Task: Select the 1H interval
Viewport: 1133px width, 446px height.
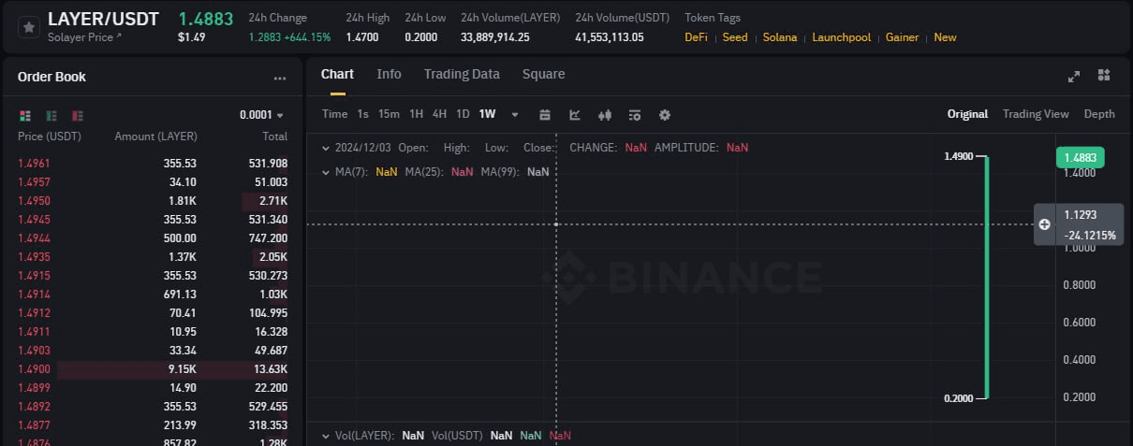Action: pos(417,114)
